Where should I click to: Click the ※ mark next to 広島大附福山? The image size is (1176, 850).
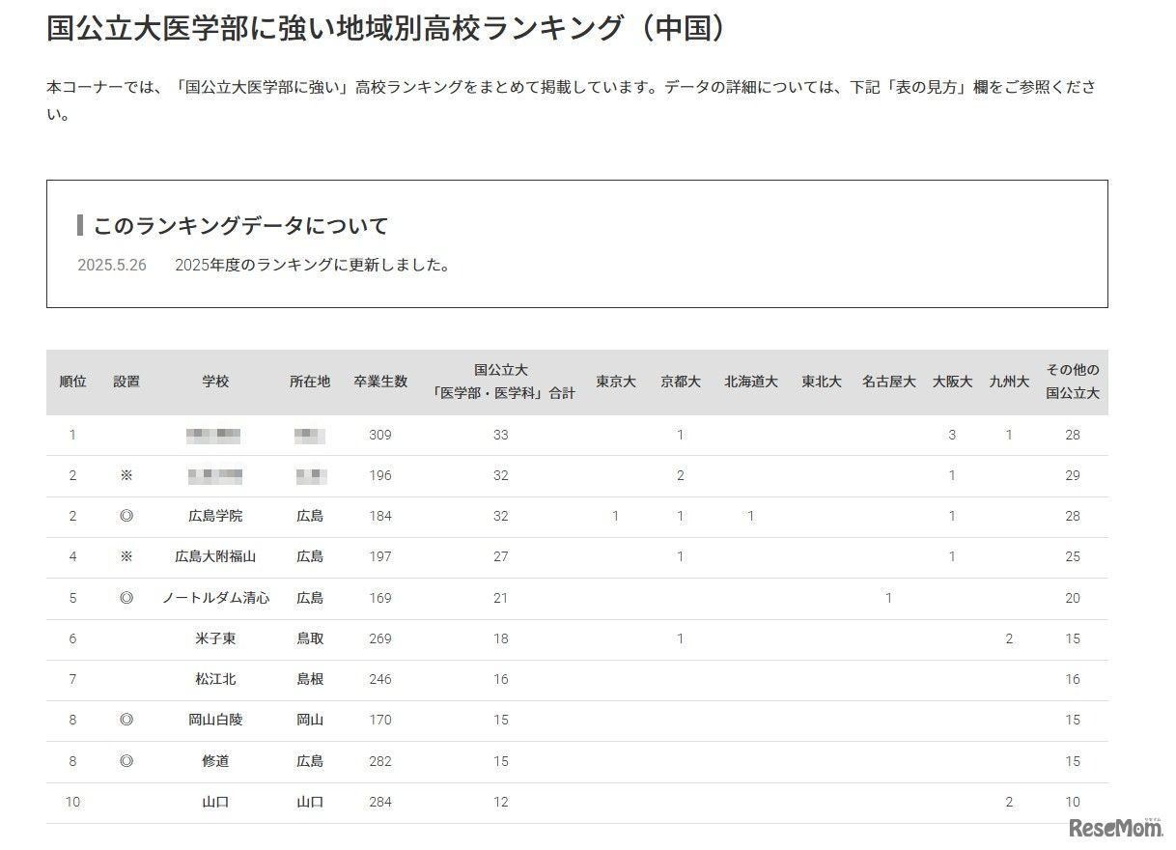pyautogui.click(x=126, y=556)
